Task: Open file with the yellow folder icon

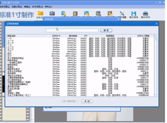Action: coord(40,14)
